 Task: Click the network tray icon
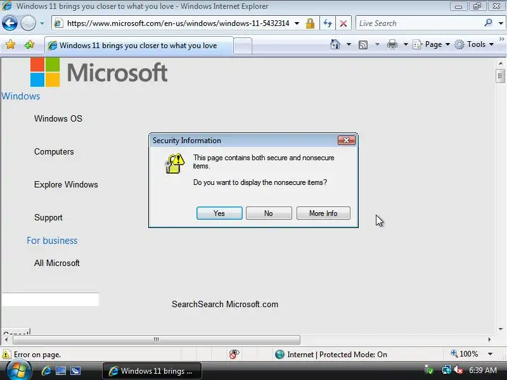[446, 370]
